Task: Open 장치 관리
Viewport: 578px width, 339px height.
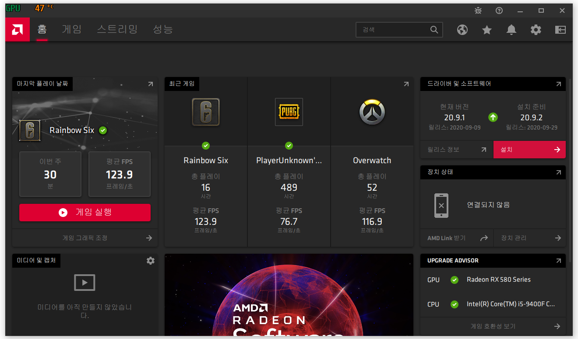Action: (x=530, y=238)
